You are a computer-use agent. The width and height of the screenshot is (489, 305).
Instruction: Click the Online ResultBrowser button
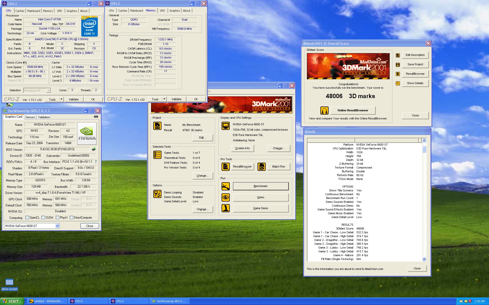pos(353,111)
